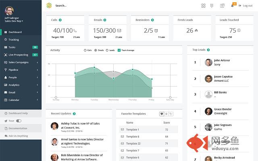This screenshot has height=161, width=258.
Task: Open Dashboard Help
Action: (21, 114)
